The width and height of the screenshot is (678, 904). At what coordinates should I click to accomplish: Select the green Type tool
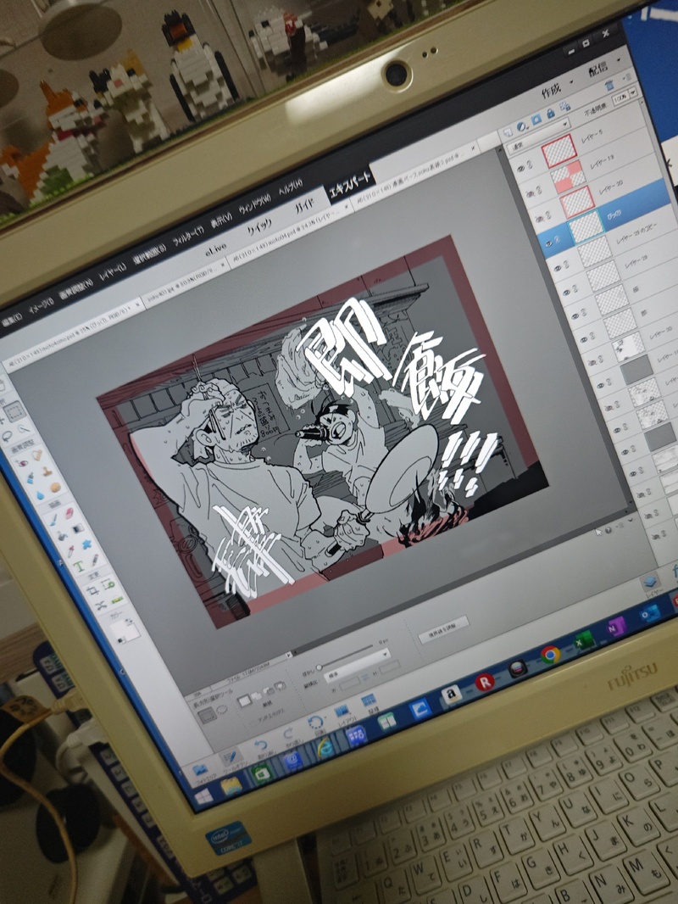coord(80,568)
